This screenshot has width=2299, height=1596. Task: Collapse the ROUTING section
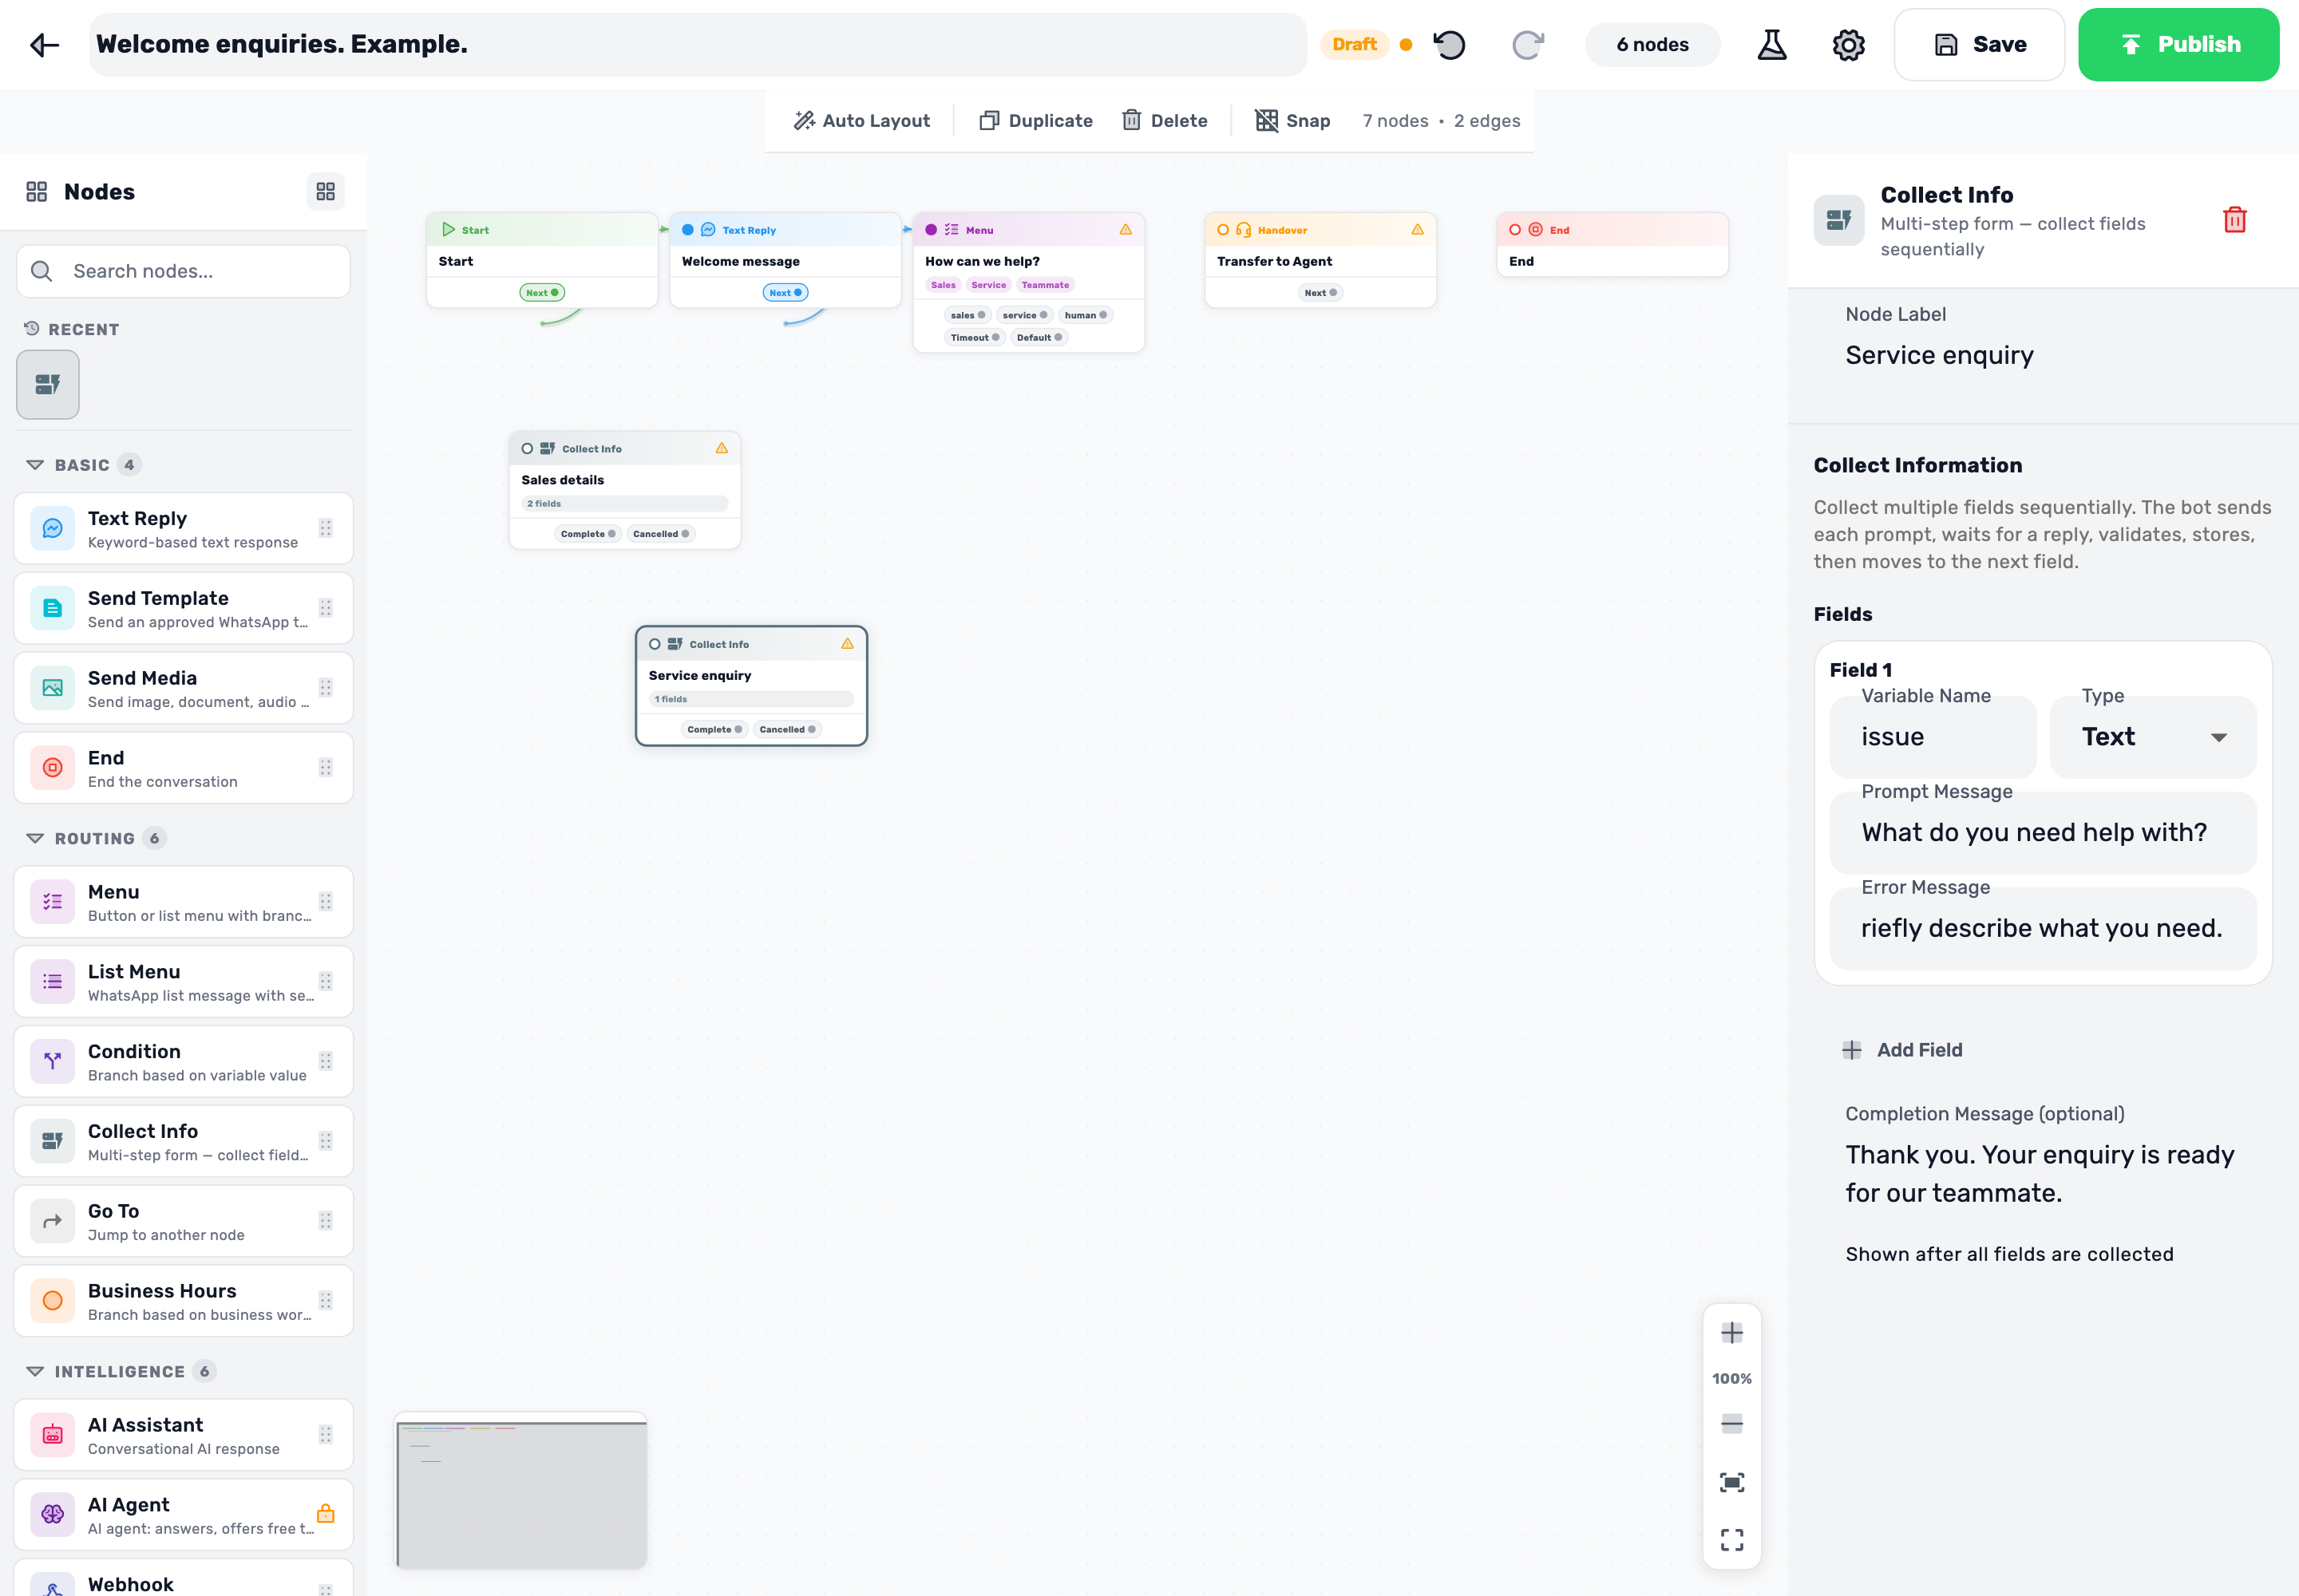(x=35, y=838)
